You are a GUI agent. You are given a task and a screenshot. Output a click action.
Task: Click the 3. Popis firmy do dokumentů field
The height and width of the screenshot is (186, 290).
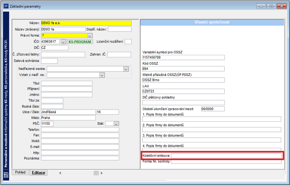point(212,140)
